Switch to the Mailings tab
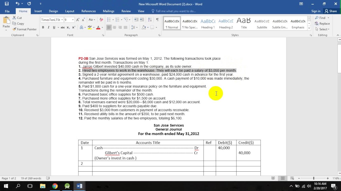 pos(108,11)
